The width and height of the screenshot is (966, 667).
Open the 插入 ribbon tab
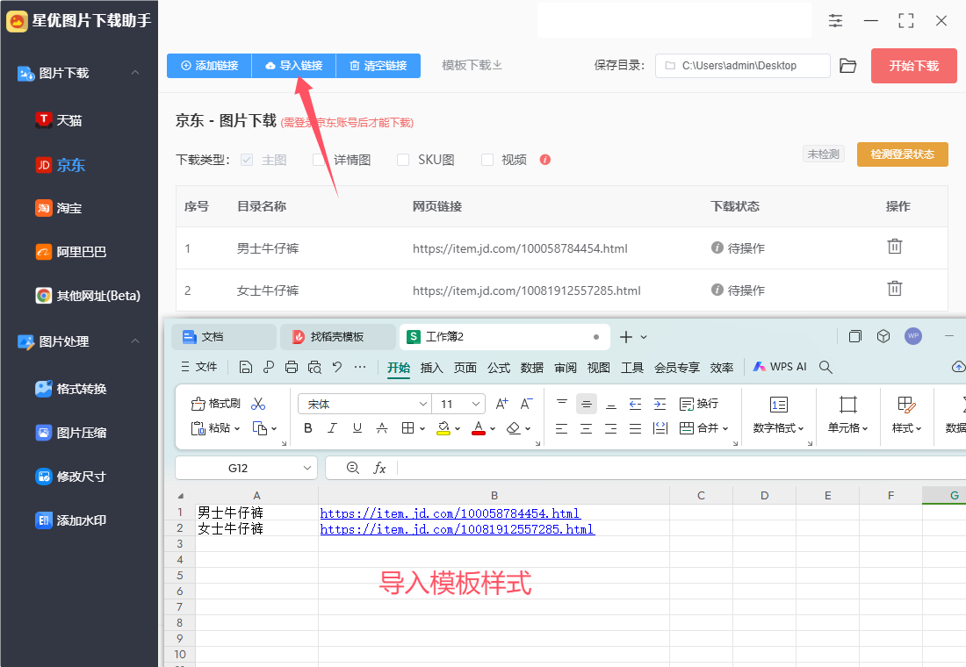(431, 368)
